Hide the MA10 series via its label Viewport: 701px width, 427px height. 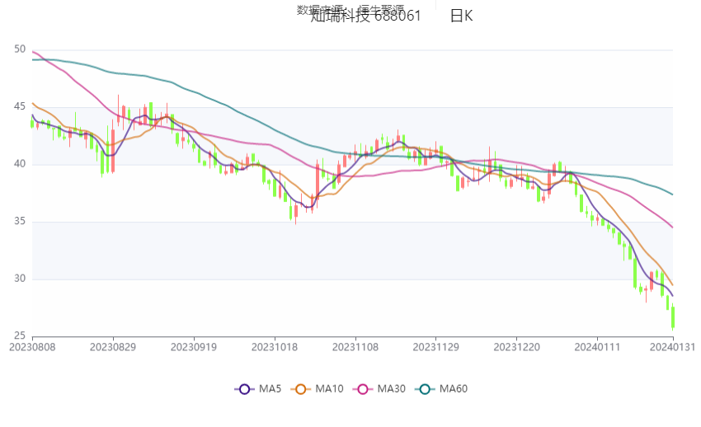(x=329, y=389)
